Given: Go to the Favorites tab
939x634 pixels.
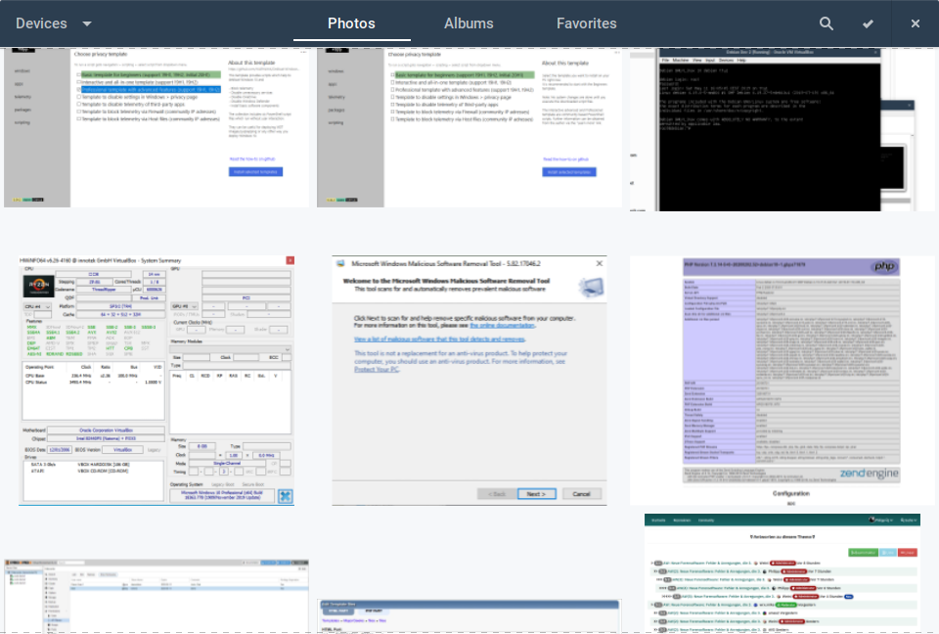Looking at the screenshot, I should [586, 23].
